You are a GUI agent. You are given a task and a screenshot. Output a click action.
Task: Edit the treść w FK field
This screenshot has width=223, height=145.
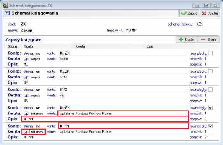(x=170, y=30)
